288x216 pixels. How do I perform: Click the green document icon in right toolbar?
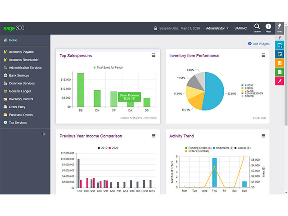[279, 72]
